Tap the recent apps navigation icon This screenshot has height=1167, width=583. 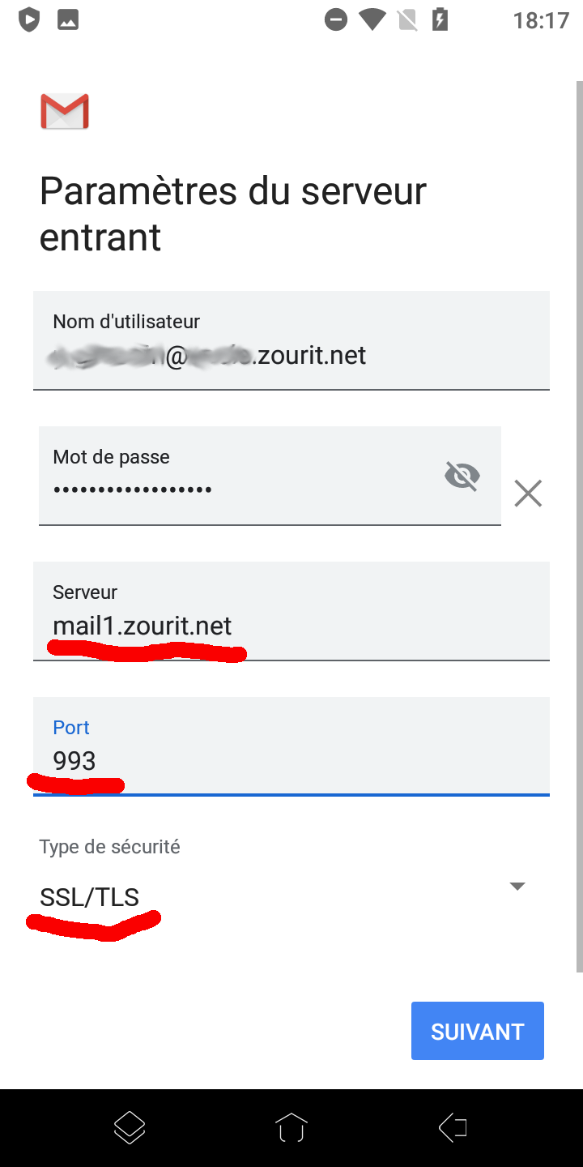[130, 1127]
